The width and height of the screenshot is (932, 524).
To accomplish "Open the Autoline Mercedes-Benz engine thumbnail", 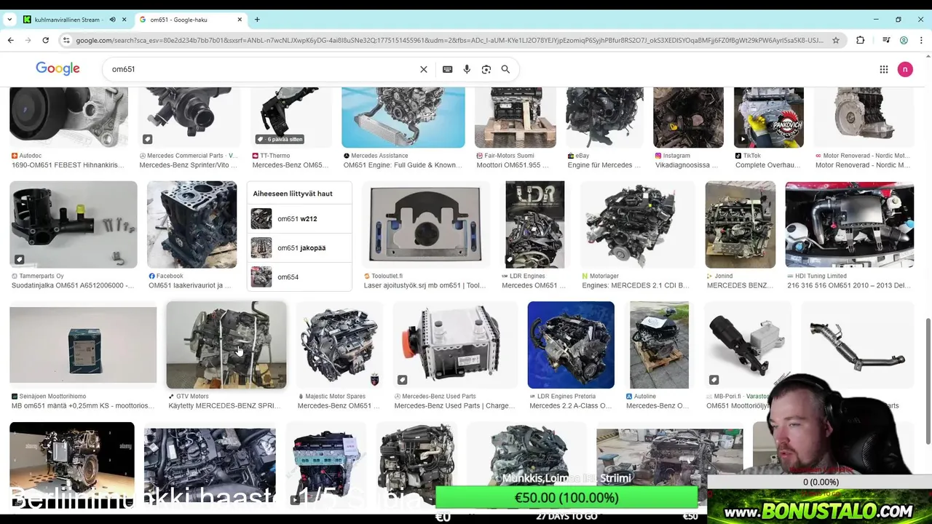I will point(659,345).
